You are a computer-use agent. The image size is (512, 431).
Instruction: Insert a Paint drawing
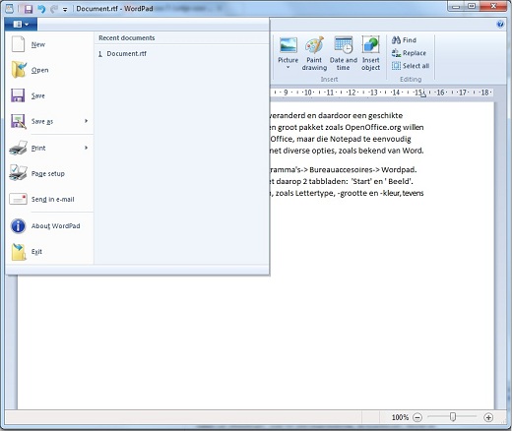tap(314, 53)
